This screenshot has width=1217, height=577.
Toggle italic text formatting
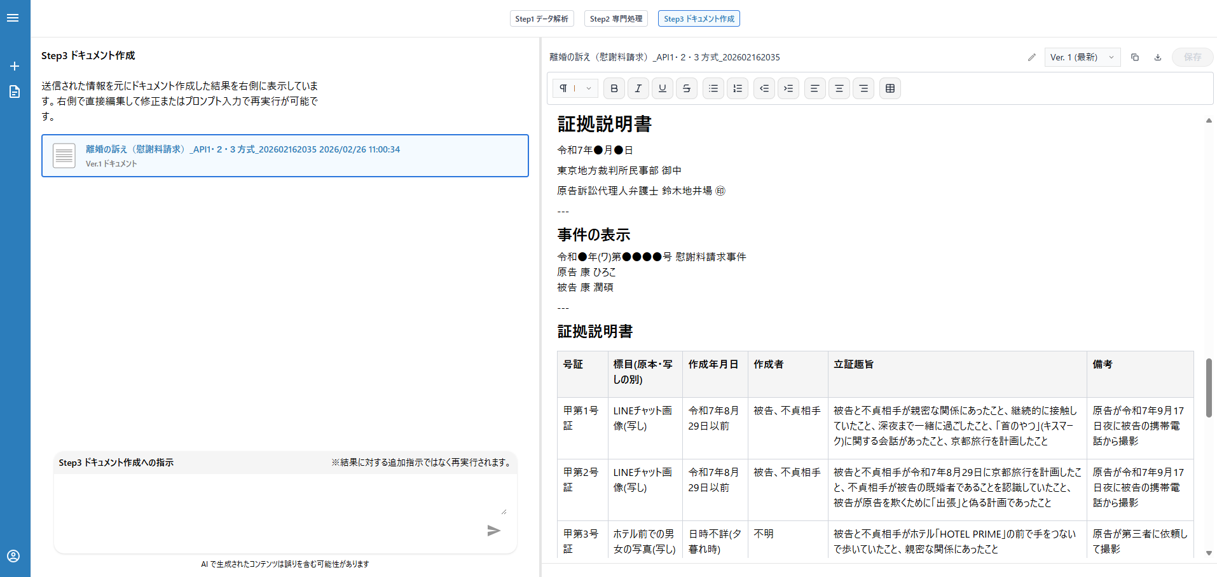638,88
